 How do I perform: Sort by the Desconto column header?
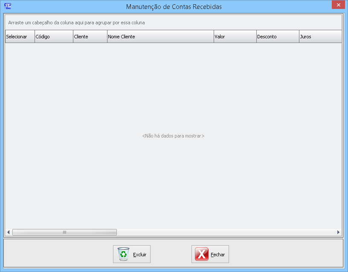(277, 37)
